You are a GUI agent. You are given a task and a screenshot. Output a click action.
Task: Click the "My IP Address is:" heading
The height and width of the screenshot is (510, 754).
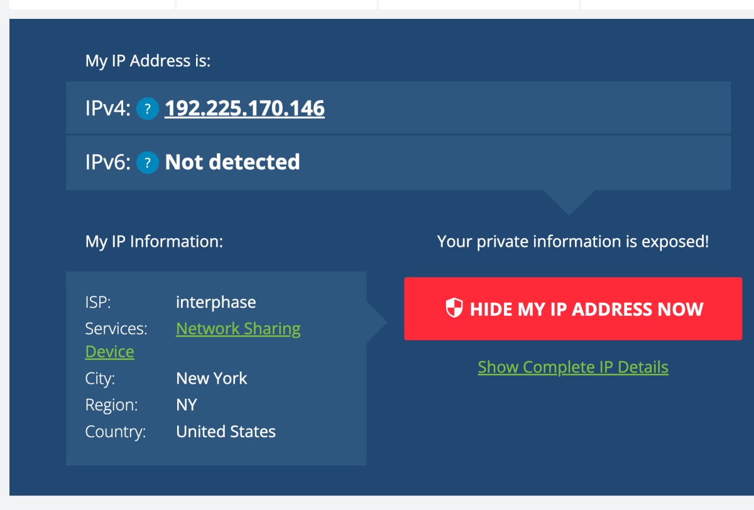(x=148, y=61)
